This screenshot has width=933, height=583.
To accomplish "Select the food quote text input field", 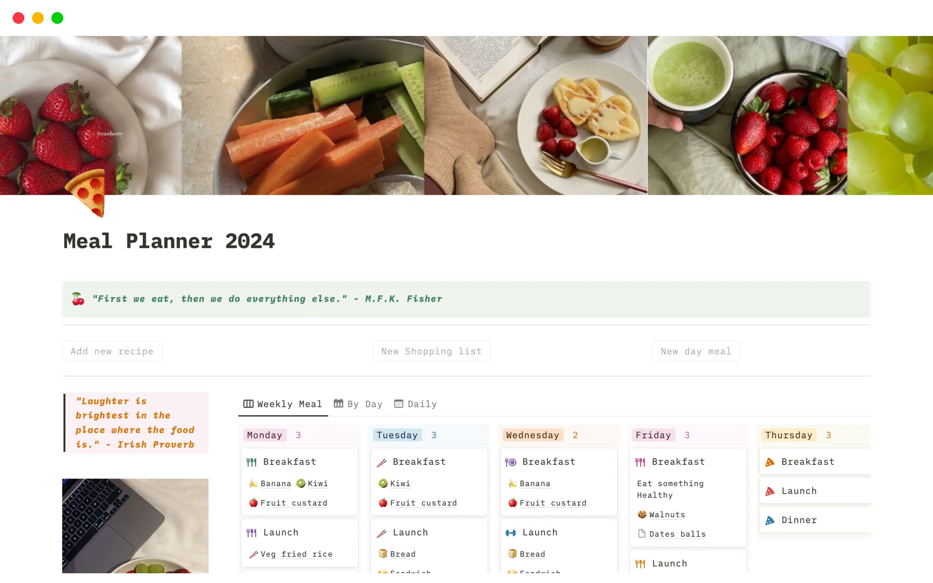I will click(x=466, y=298).
